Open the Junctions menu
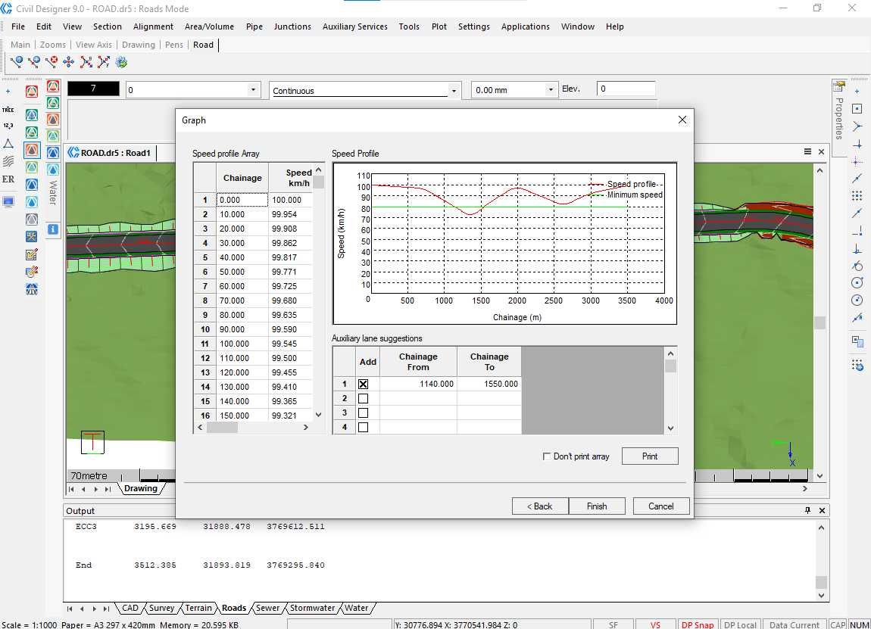The width and height of the screenshot is (871, 629). pyautogui.click(x=292, y=26)
